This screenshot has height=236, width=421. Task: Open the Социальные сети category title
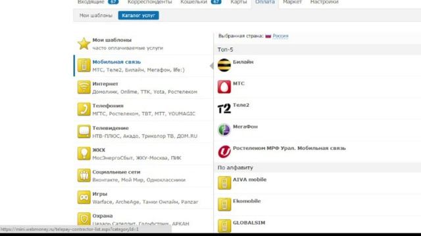(x=116, y=172)
